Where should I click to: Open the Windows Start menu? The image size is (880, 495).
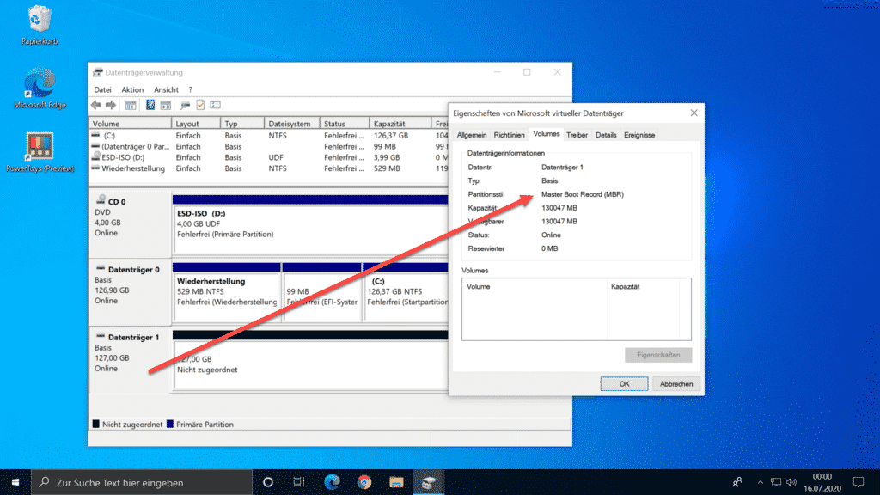click(15, 482)
